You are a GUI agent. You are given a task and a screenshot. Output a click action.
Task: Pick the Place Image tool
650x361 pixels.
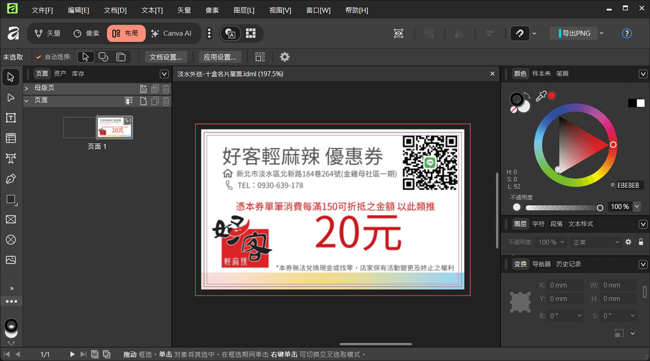click(x=11, y=260)
